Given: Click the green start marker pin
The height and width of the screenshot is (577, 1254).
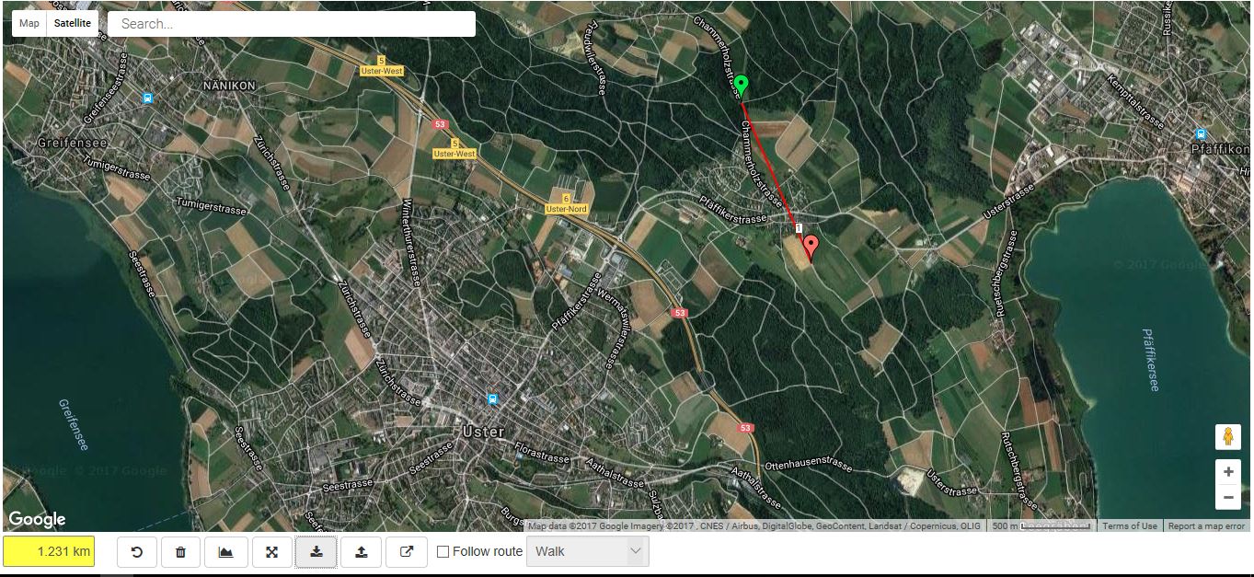Looking at the screenshot, I should click(741, 86).
